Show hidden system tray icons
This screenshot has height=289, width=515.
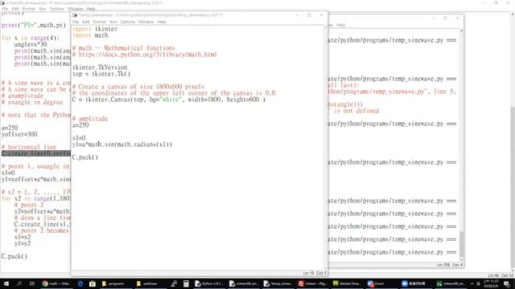[x=472, y=283]
